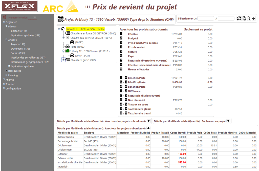Click the car icon beside (2017-12421)
Screen dimensions: 259x171
72,55
